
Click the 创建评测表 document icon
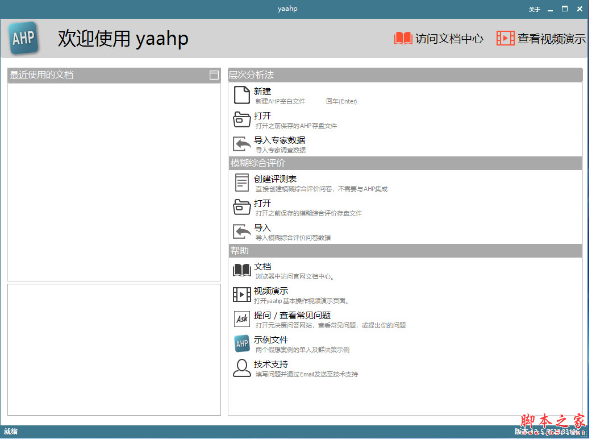pos(241,183)
